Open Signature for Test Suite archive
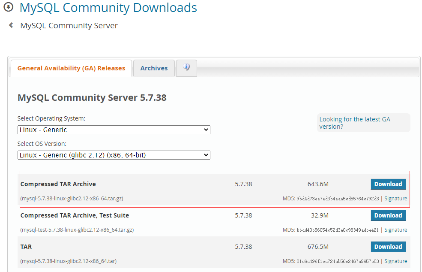The image size is (422, 272). [x=395, y=230]
